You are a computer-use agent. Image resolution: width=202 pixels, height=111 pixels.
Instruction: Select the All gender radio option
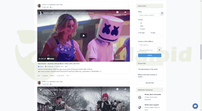point(139,23)
